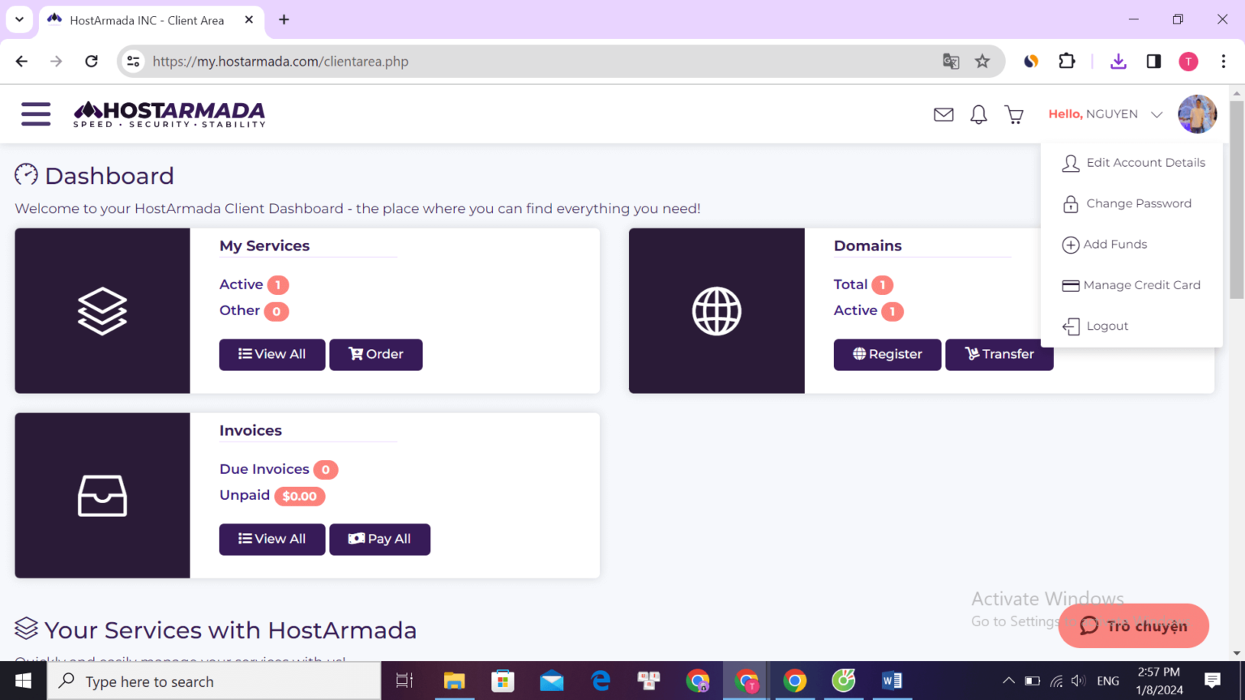Open the browser extensions puzzle menu
The width and height of the screenshot is (1245, 700).
(1067, 61)
